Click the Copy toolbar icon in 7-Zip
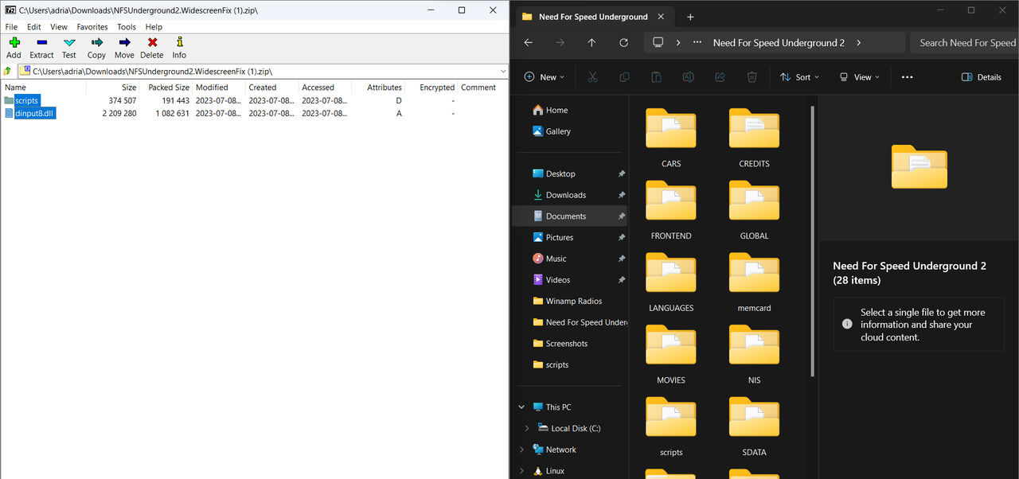1019x479 pixels. 96,48
